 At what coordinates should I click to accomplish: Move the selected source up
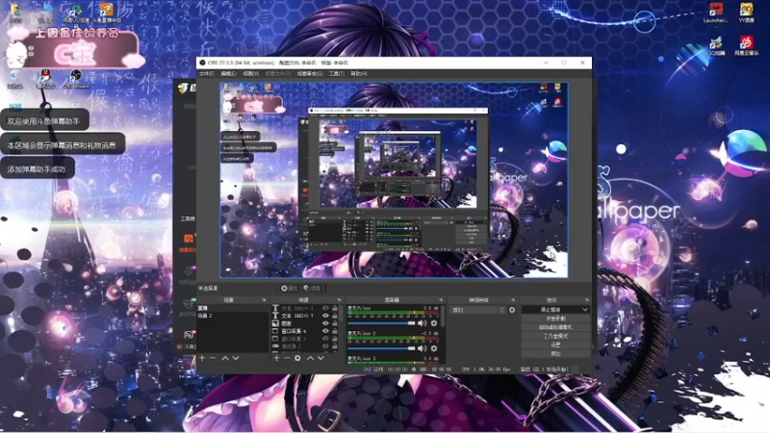(310, 358)
